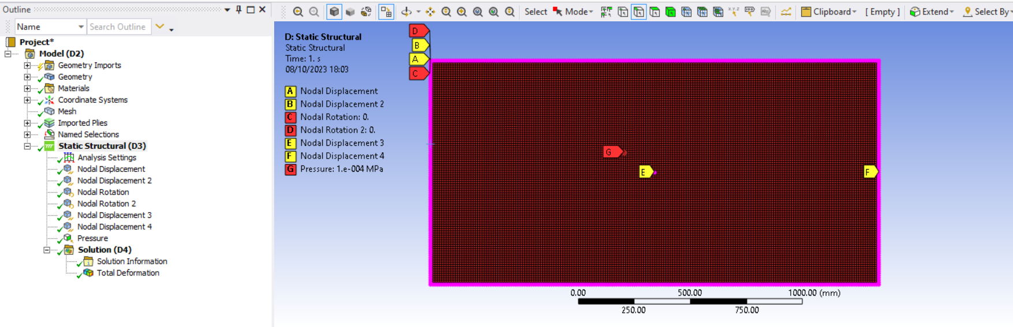
Task: Click the grayed Abc comment icon
Action: pos(765,12)
